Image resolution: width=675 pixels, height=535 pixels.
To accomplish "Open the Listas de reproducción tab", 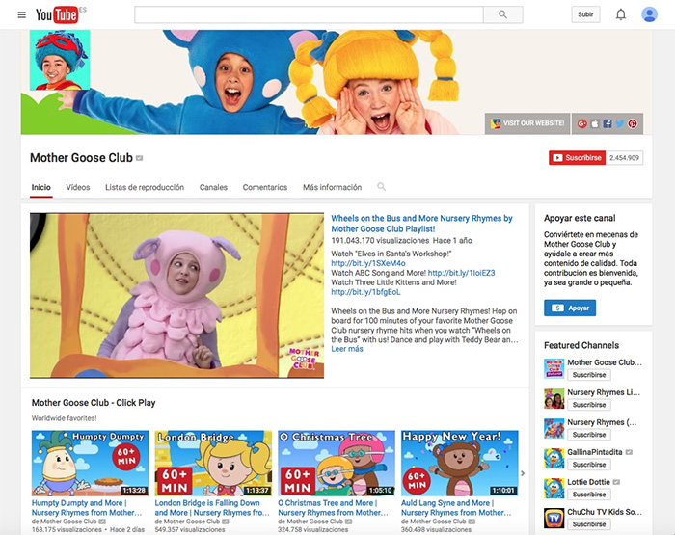I will point(145,187).
